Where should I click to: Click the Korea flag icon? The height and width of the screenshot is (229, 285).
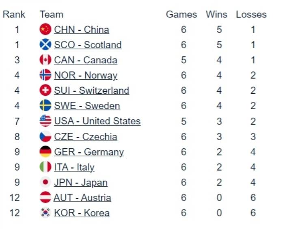tap(45, 213)
